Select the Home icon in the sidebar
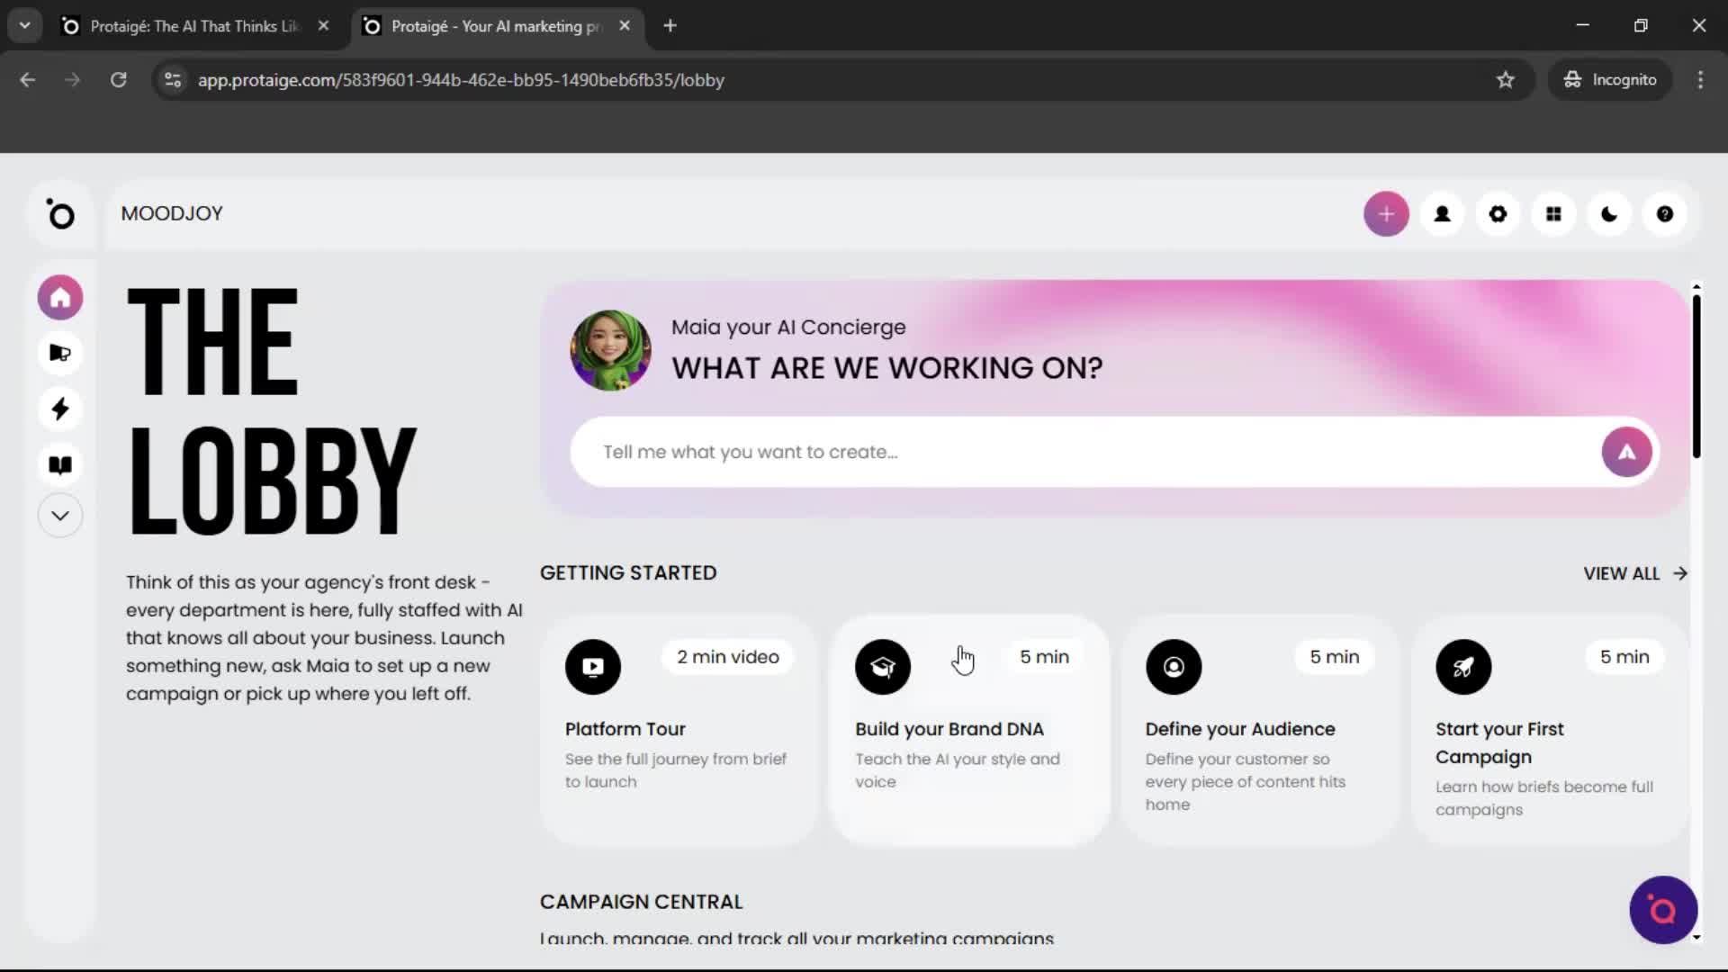The image size is (1728, 972). [59, 297]
